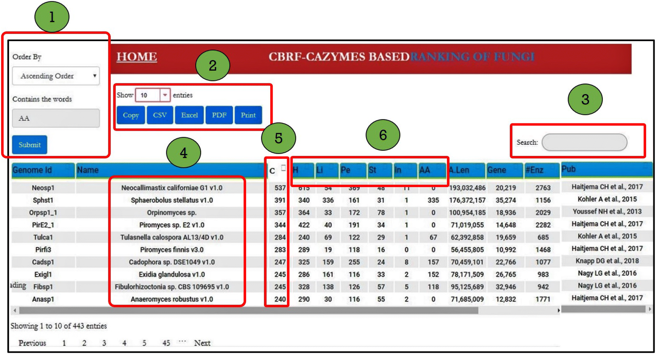
Task: Sort by the Li column header
Action: click(327, 170)
